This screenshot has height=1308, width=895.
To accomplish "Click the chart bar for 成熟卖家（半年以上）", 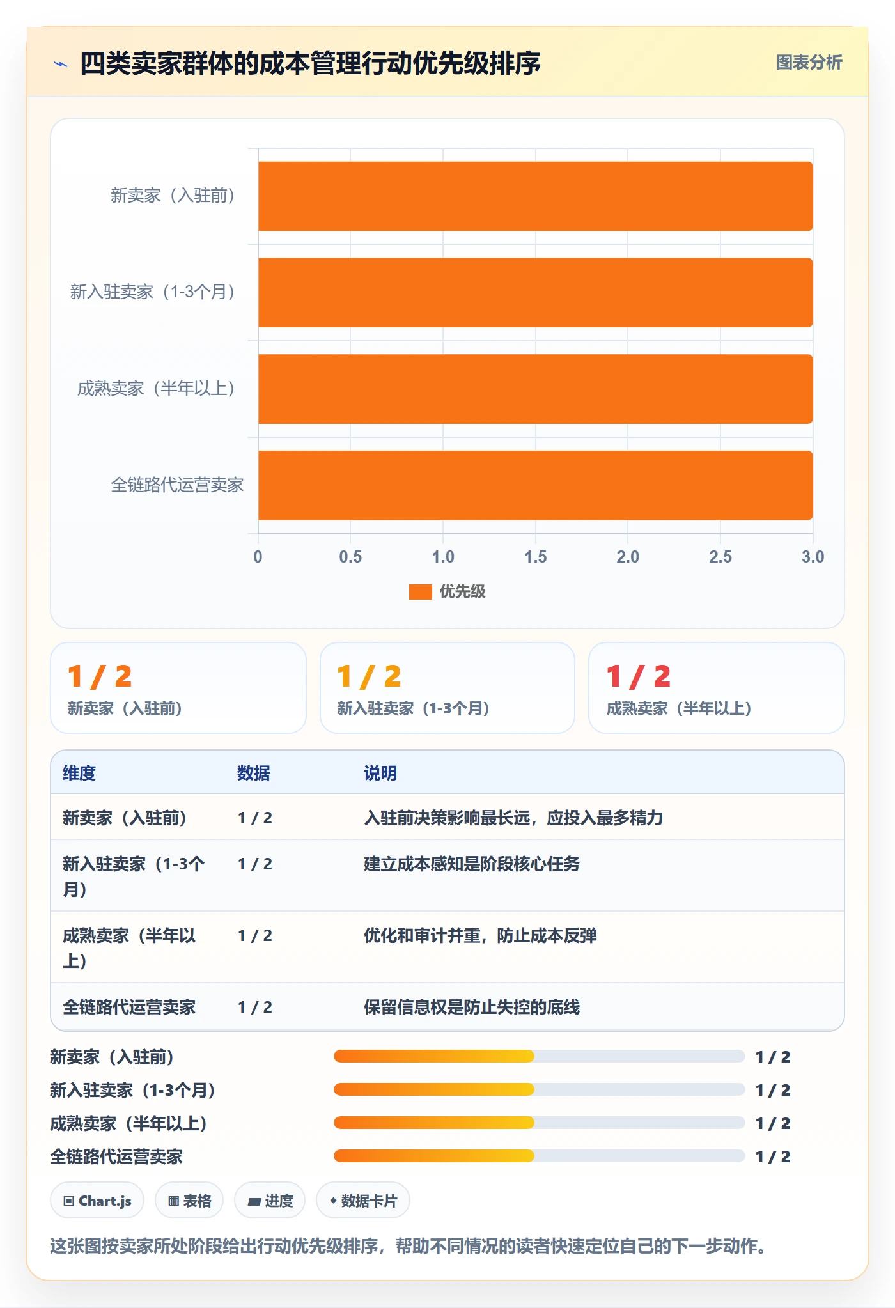I will (535, 389).
